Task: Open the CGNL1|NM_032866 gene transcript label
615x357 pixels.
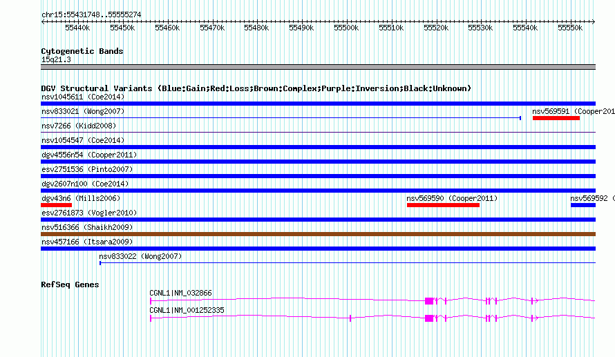Action: [x=180, y=293]
